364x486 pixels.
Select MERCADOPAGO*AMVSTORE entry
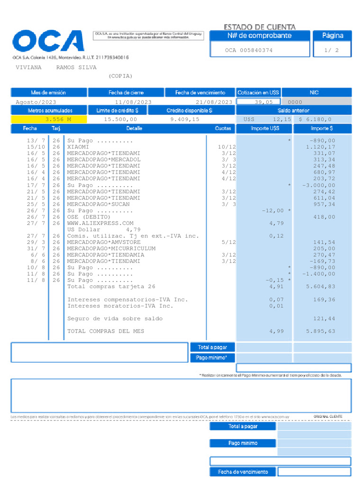pos(104,242)
